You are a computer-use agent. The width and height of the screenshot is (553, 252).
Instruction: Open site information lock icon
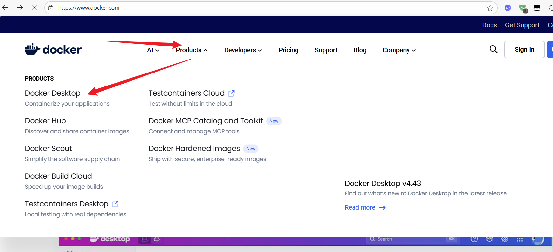pyautogui.click(x=51, y=8)
